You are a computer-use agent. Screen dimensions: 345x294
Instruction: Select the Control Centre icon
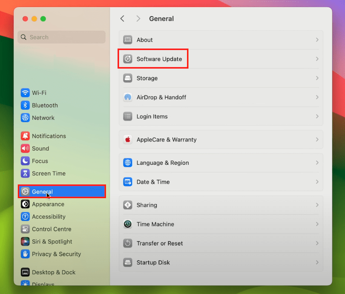tap(25, 229)
